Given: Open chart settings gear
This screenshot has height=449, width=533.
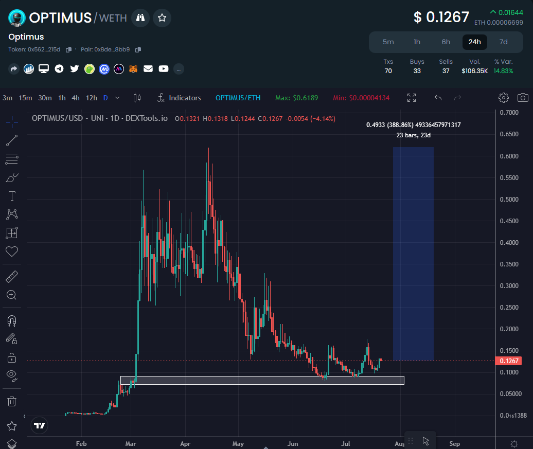Looking at the screenshot, I should (x=504, y=98).
